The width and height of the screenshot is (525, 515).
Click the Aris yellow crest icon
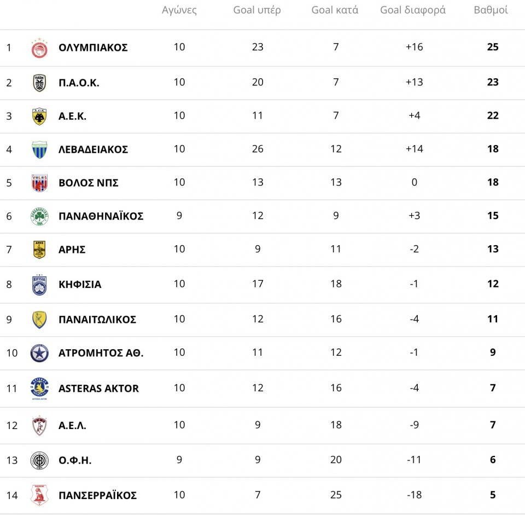39,250
